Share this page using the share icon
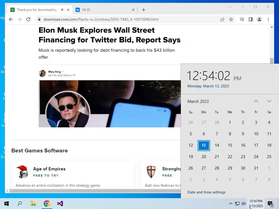This screenshot has width=279, height=209. point(222,19)
